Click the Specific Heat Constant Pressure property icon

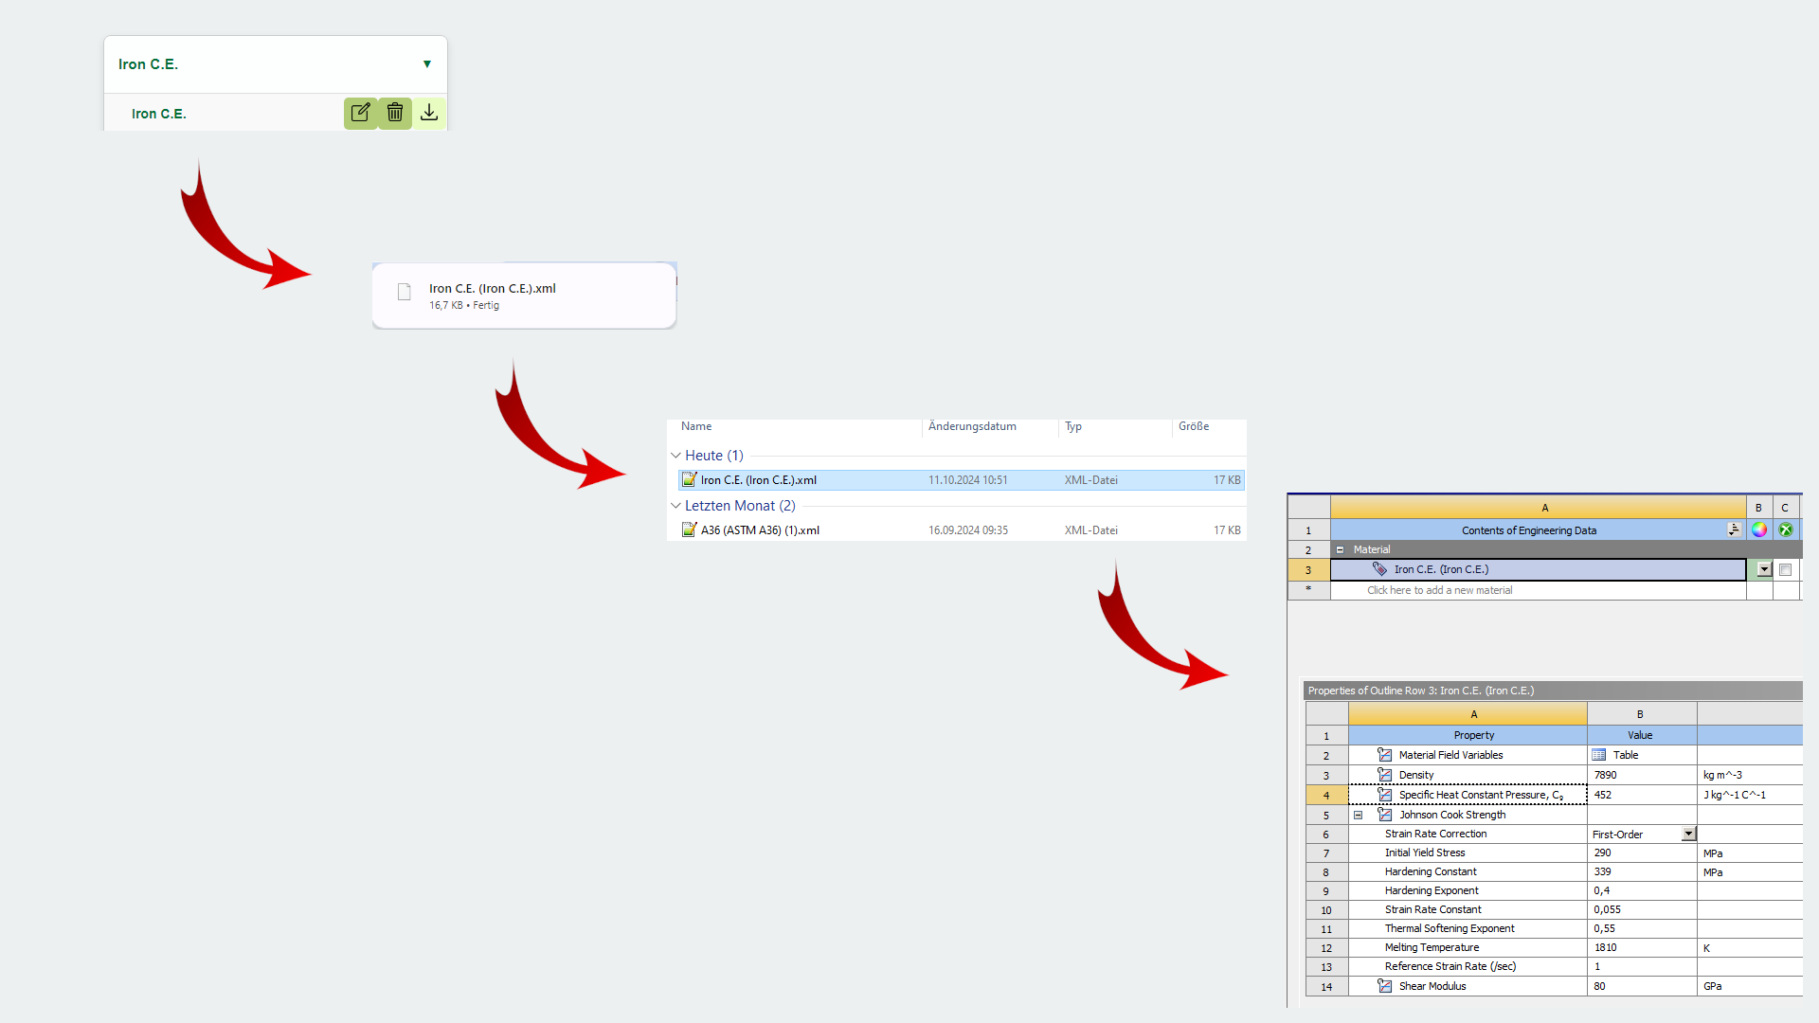pos(1385,795)
